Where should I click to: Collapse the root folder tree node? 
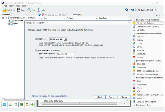pyautogui.click(x=3, y=18)
